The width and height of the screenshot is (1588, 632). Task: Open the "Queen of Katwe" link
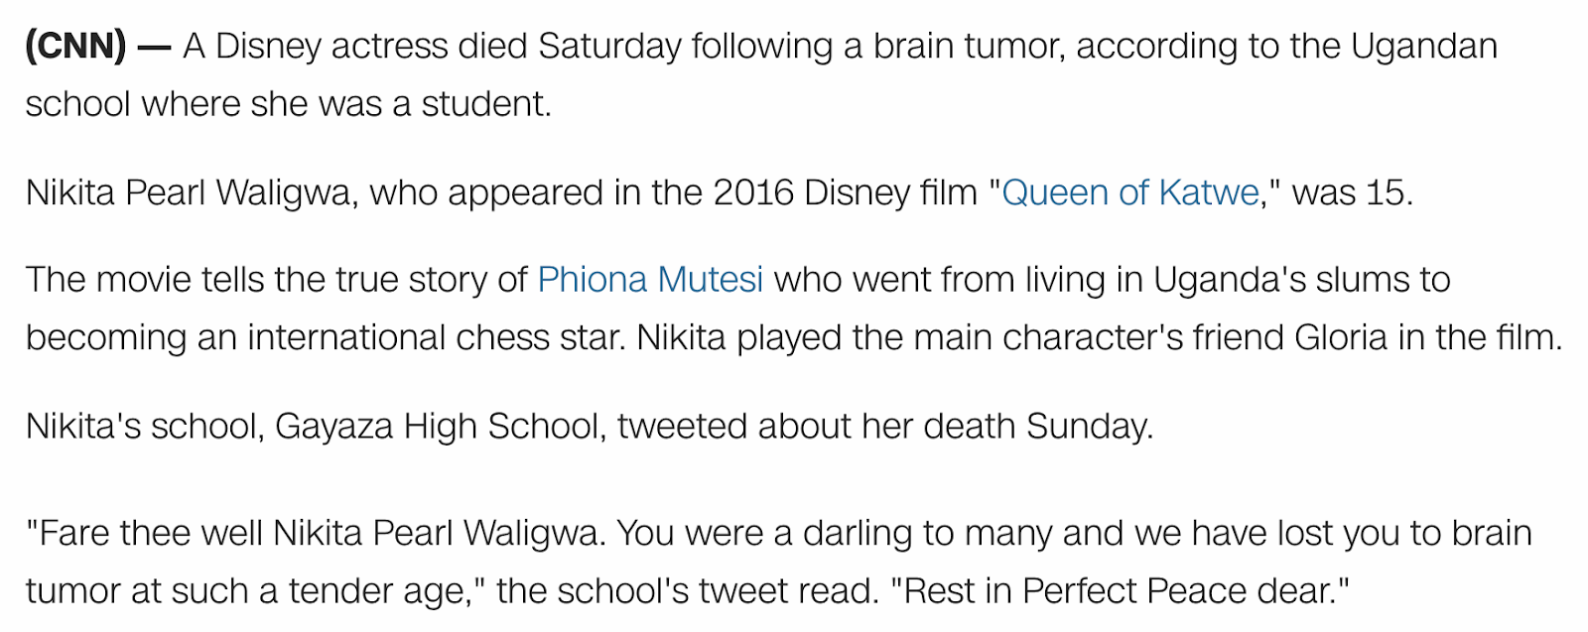pyautogui.click(x=1130, y=192)
